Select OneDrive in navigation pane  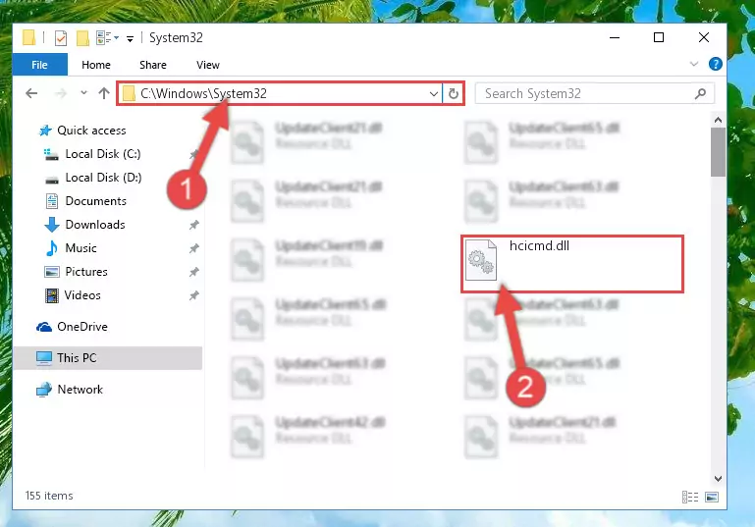pyautogui.click(x=82, y=327)
